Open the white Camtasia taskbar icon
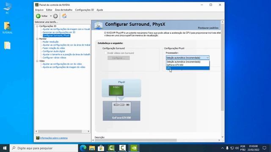Image resolution: width=271 pixels, height=152 pixels. coord(122,148)
